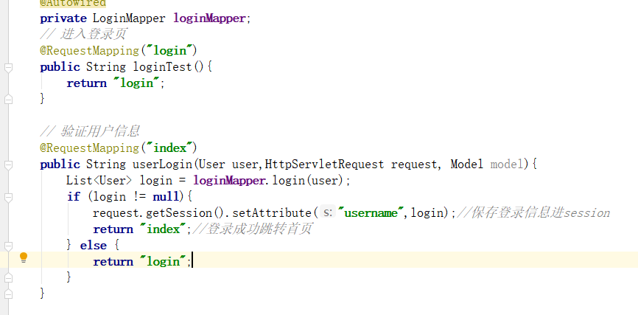The width and height of the screenshot is (638, 315).
Task: Click loginMapper field name in the private declaration
Action: coord(209,18)
